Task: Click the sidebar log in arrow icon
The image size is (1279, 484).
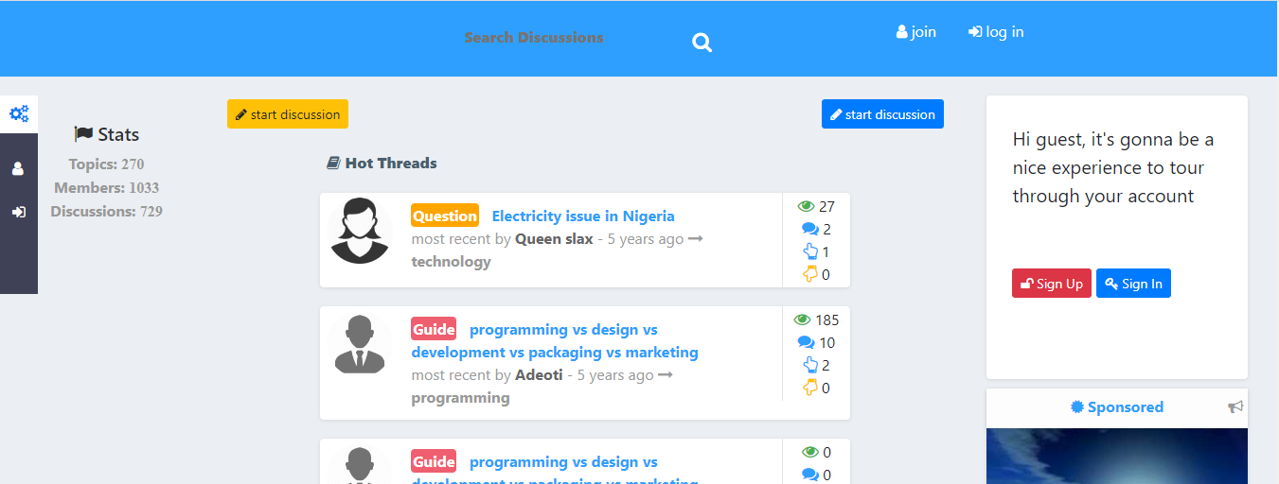Action: pyautogui.click(x=18, y=212)
